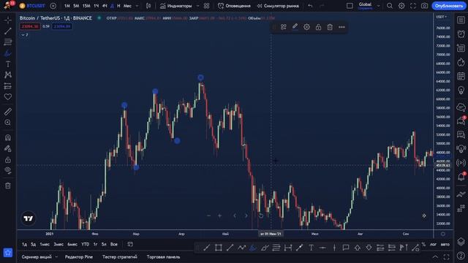Click trash icon in left sidebar
Viewport: 468px width, 263px height.
tap(8, 186)
